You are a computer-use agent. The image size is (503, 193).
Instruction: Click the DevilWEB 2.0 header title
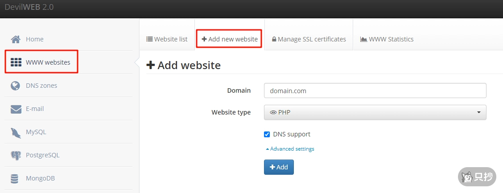click(x=29, y=8)
